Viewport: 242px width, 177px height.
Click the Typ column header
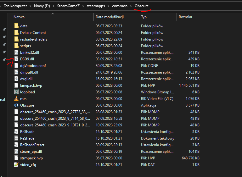coord(144,17)
